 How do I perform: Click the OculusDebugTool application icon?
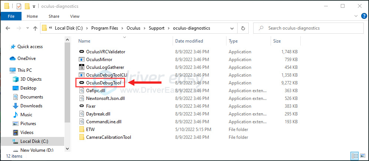tap(82, 83)
